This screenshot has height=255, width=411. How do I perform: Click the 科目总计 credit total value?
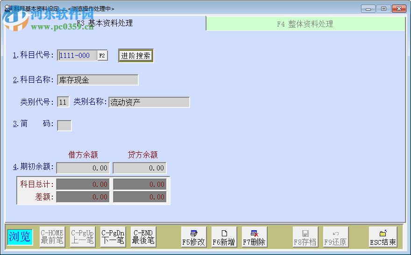point(140,184)
